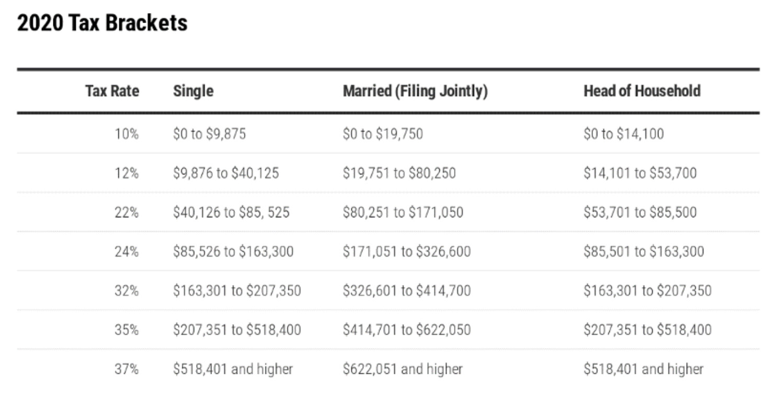Click the 35% tax rate cell
Image resolution: width=782 pixels, height=399 pixels.
coord(127,330)
